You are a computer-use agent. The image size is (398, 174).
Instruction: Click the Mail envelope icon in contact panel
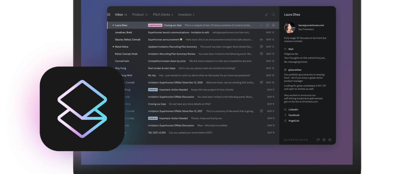pyautogui.click(x=285, y=49)
